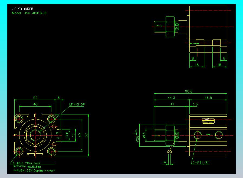Select the rotated vertical 40 dimension
This screenshot has width=243, height=178.
(x=80, y=135)
